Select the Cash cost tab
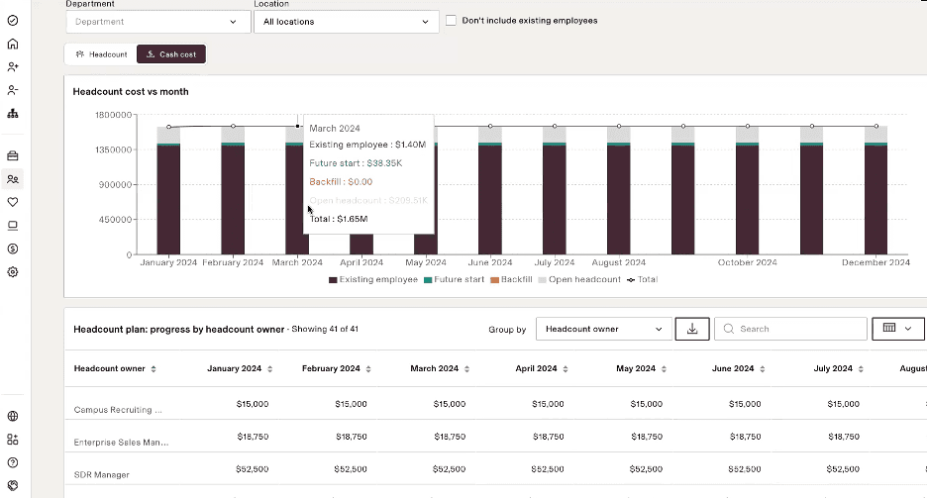Screen dimensions: 927x499 (171, 54)
